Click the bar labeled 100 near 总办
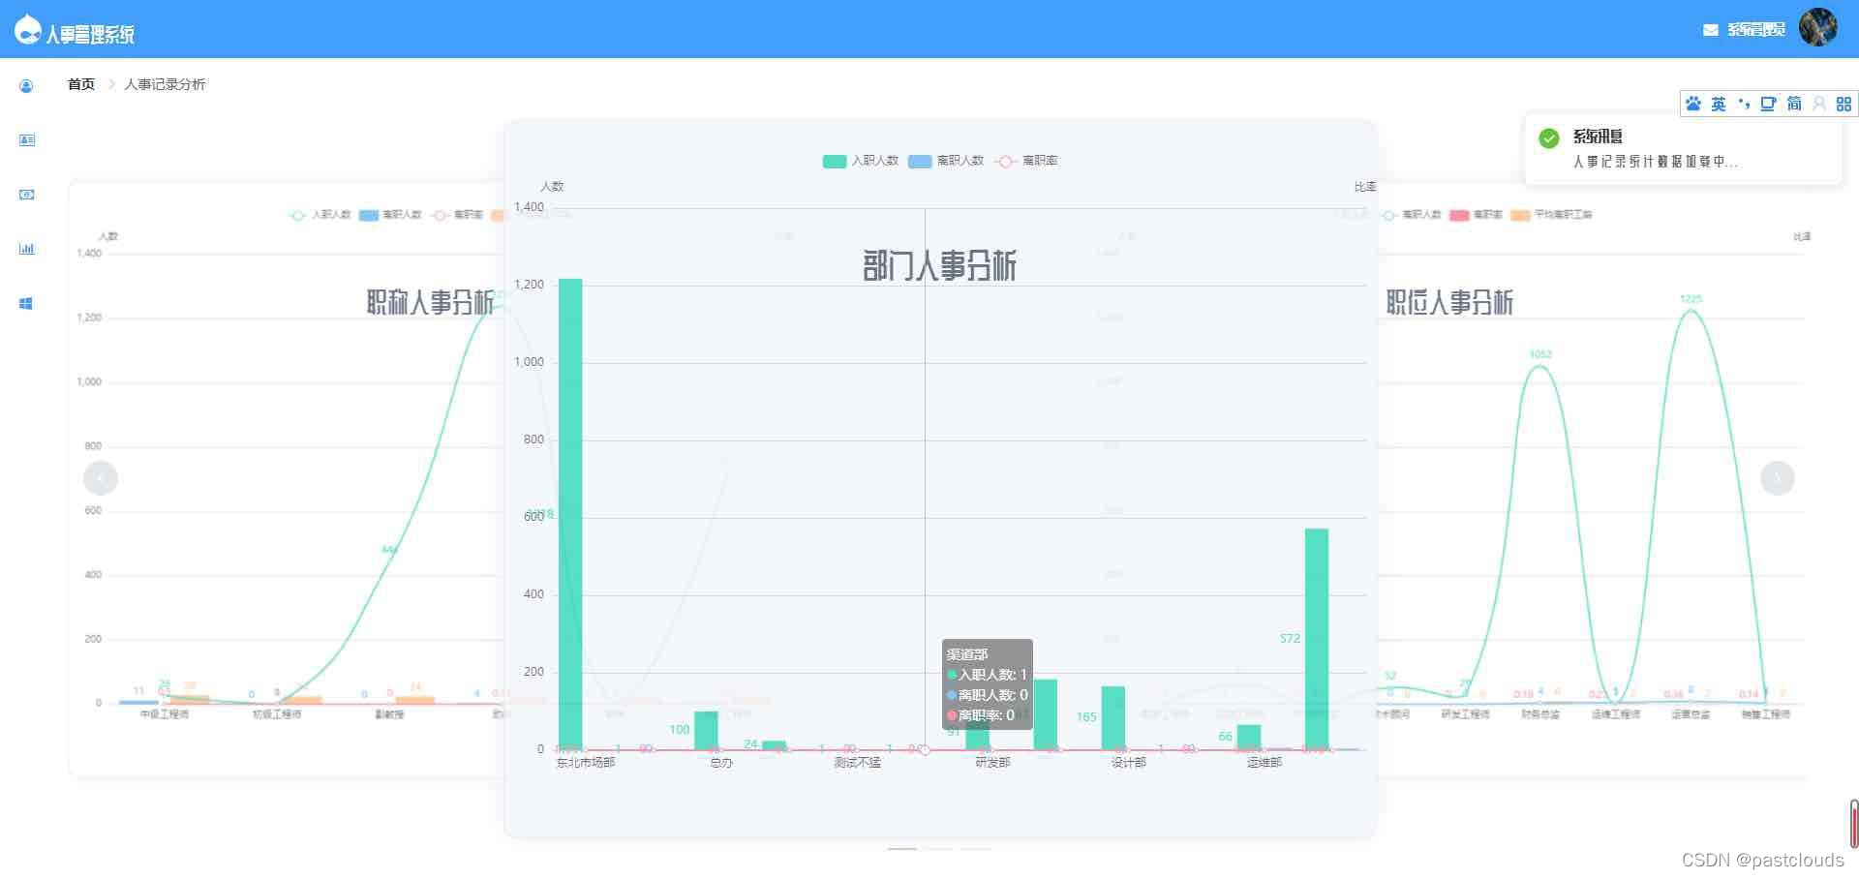The image size is (1859, 879). pyautogui.click(x=706, y=730)
